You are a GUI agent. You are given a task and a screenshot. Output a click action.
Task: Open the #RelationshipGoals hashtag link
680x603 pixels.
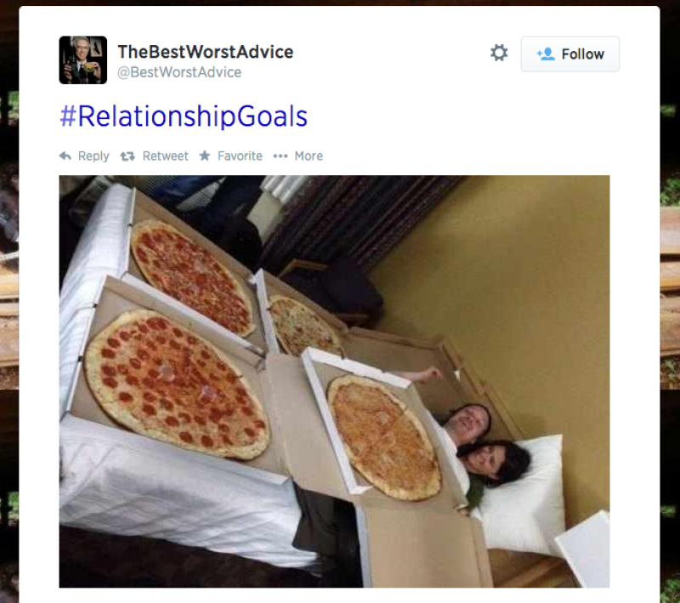click(184, 117)
